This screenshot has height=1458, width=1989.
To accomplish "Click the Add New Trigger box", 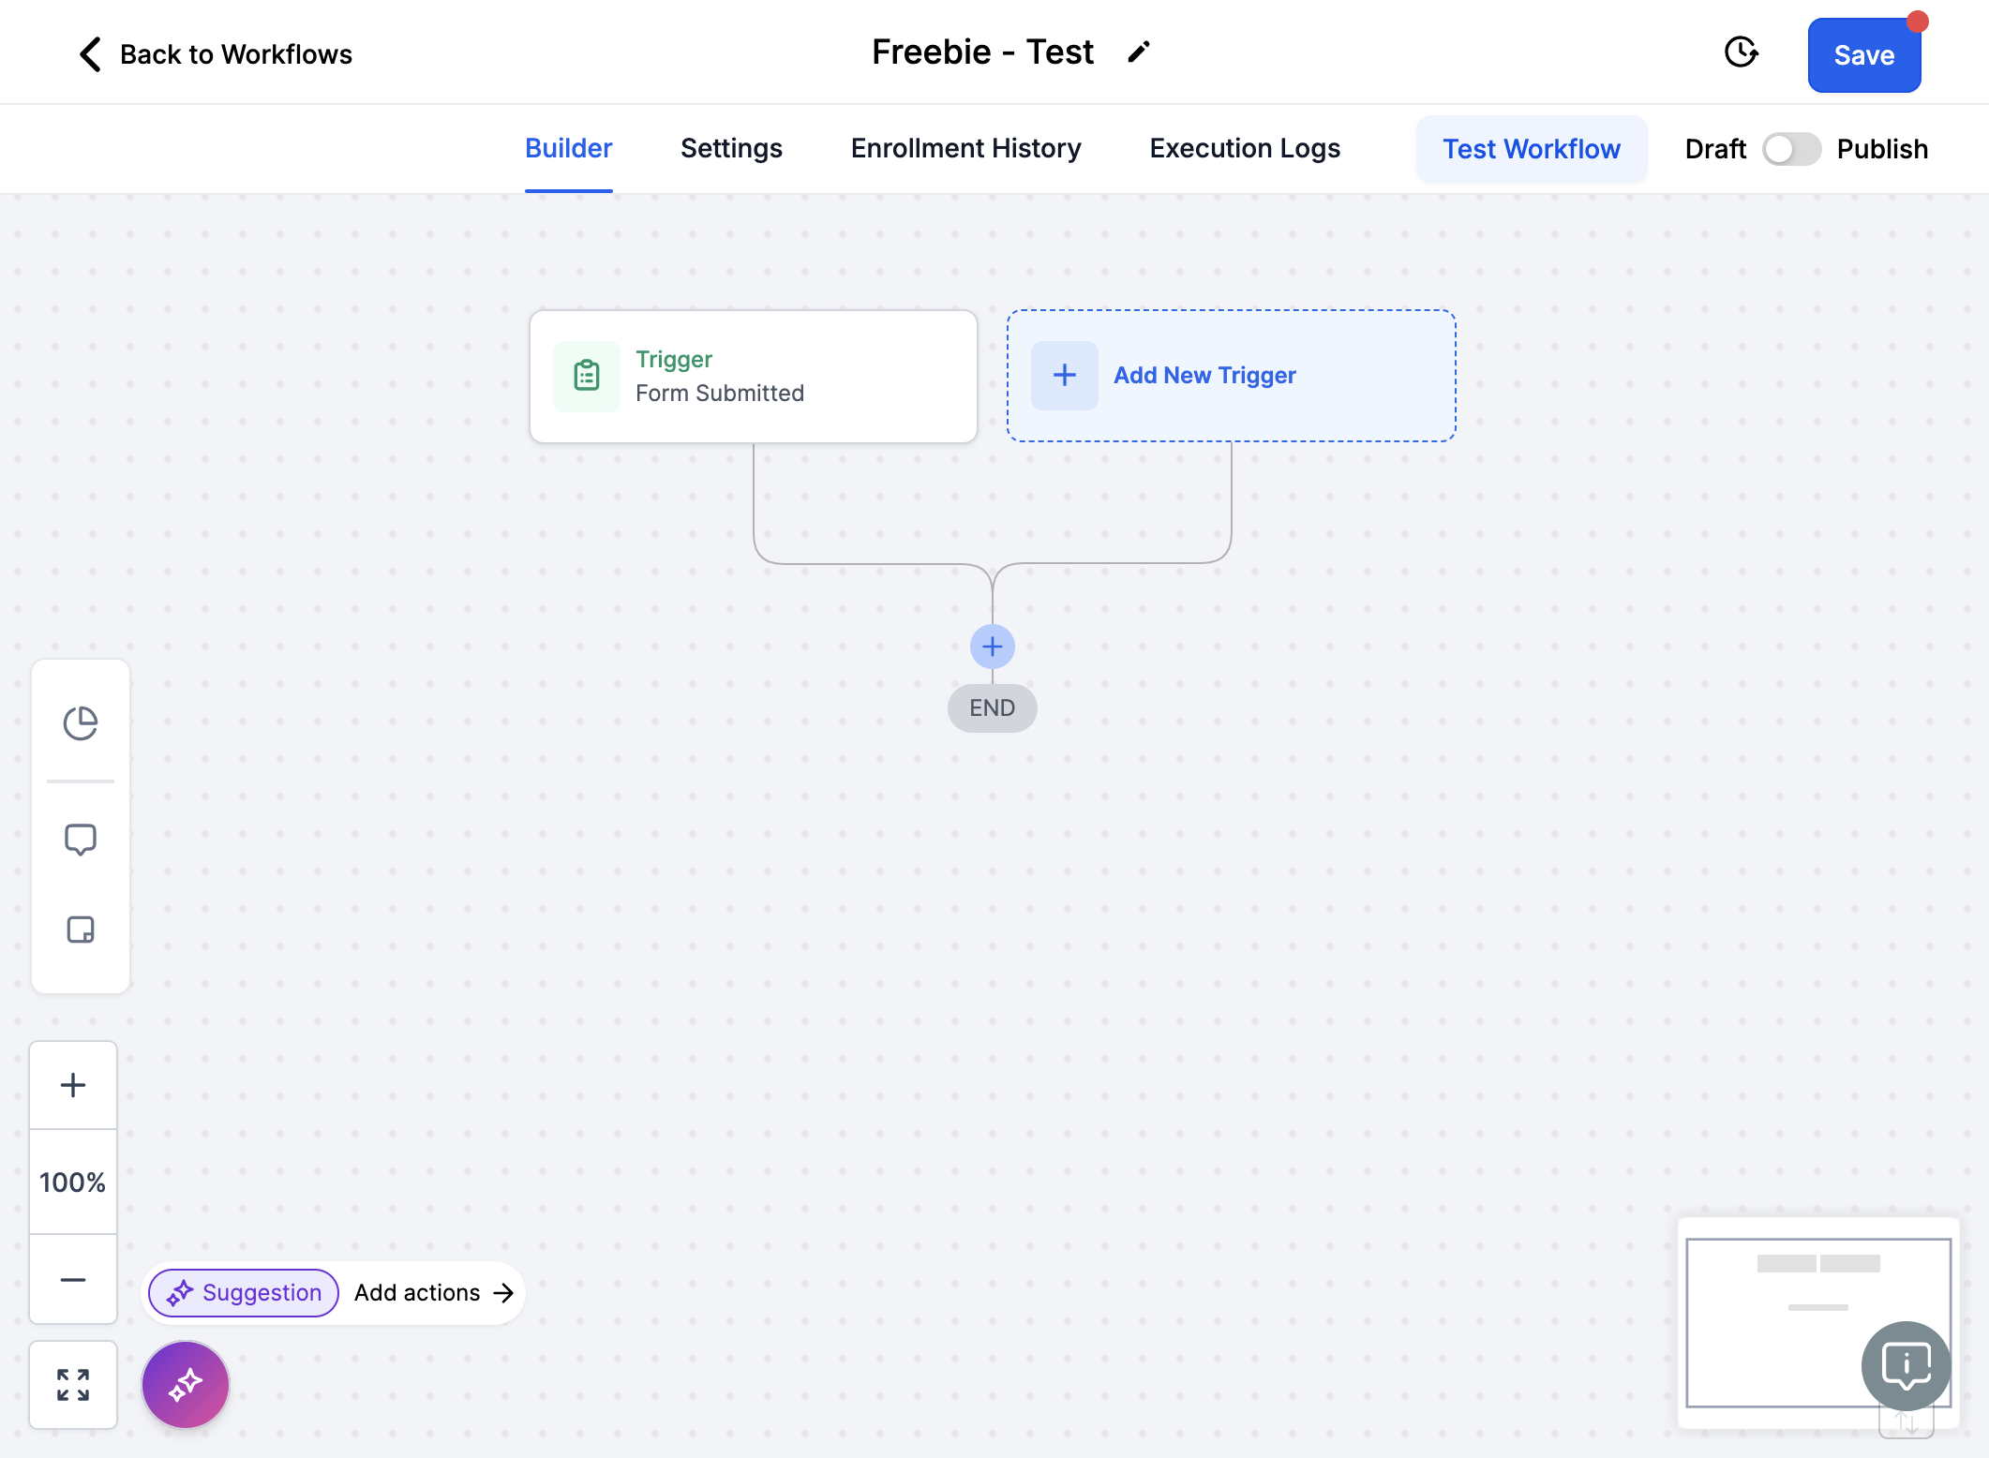I will coord(1232,376).
